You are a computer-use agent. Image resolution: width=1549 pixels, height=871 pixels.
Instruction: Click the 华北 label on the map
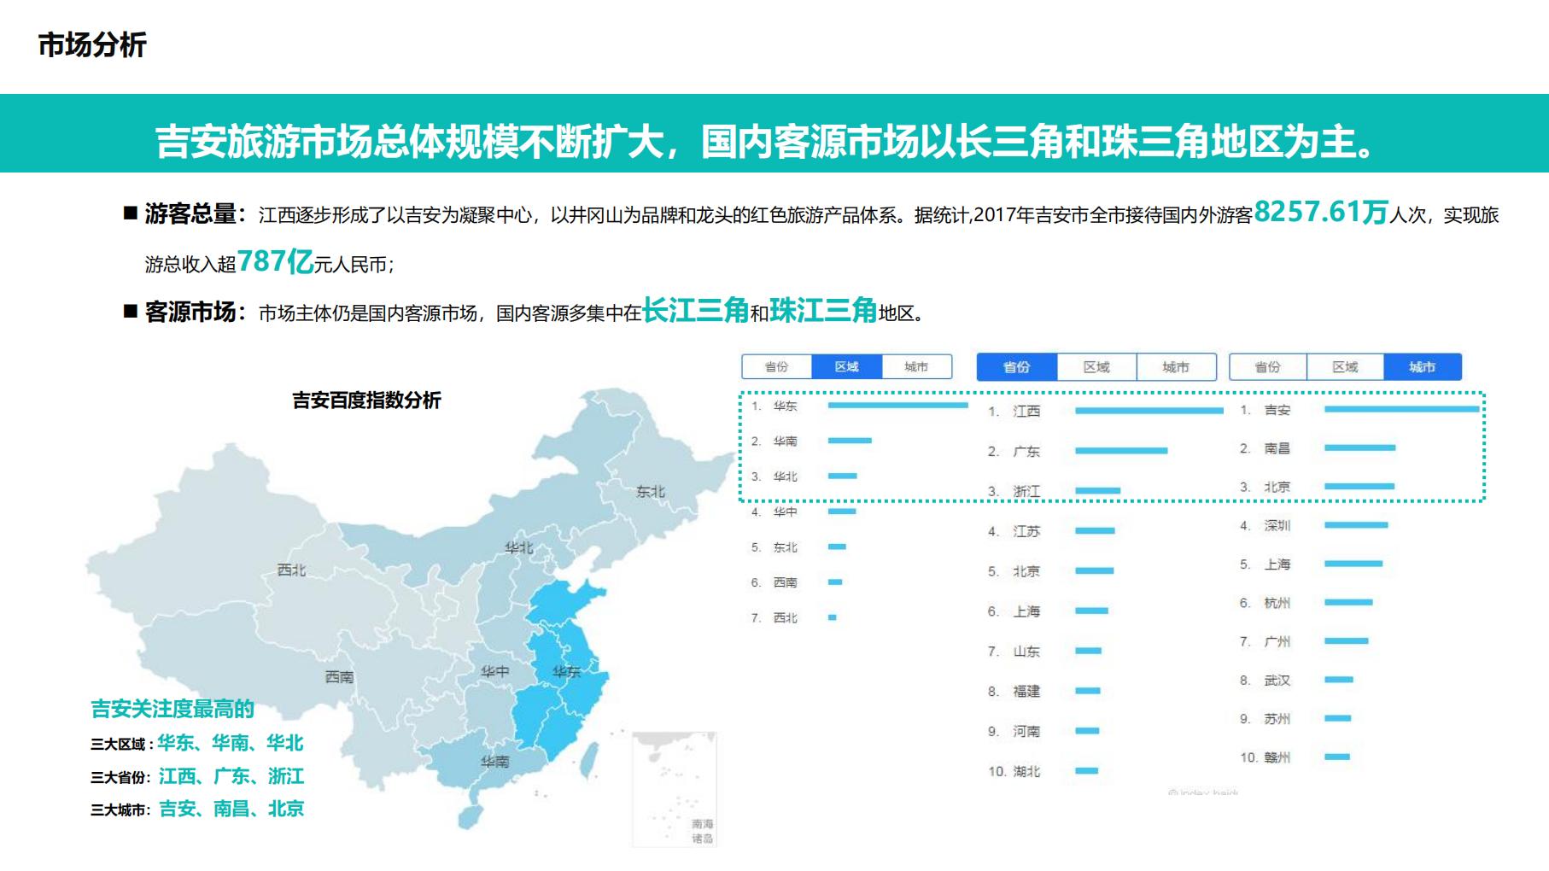518,547
